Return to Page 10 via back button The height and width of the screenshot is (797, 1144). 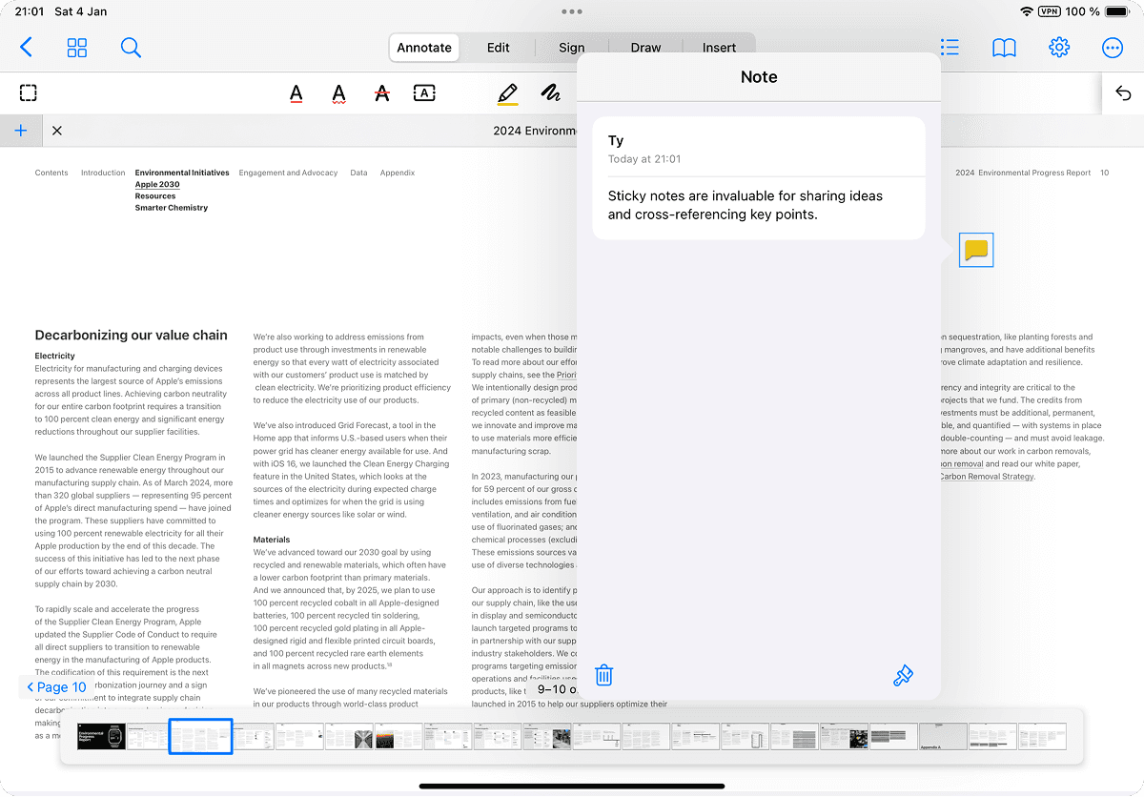(56, 686)
